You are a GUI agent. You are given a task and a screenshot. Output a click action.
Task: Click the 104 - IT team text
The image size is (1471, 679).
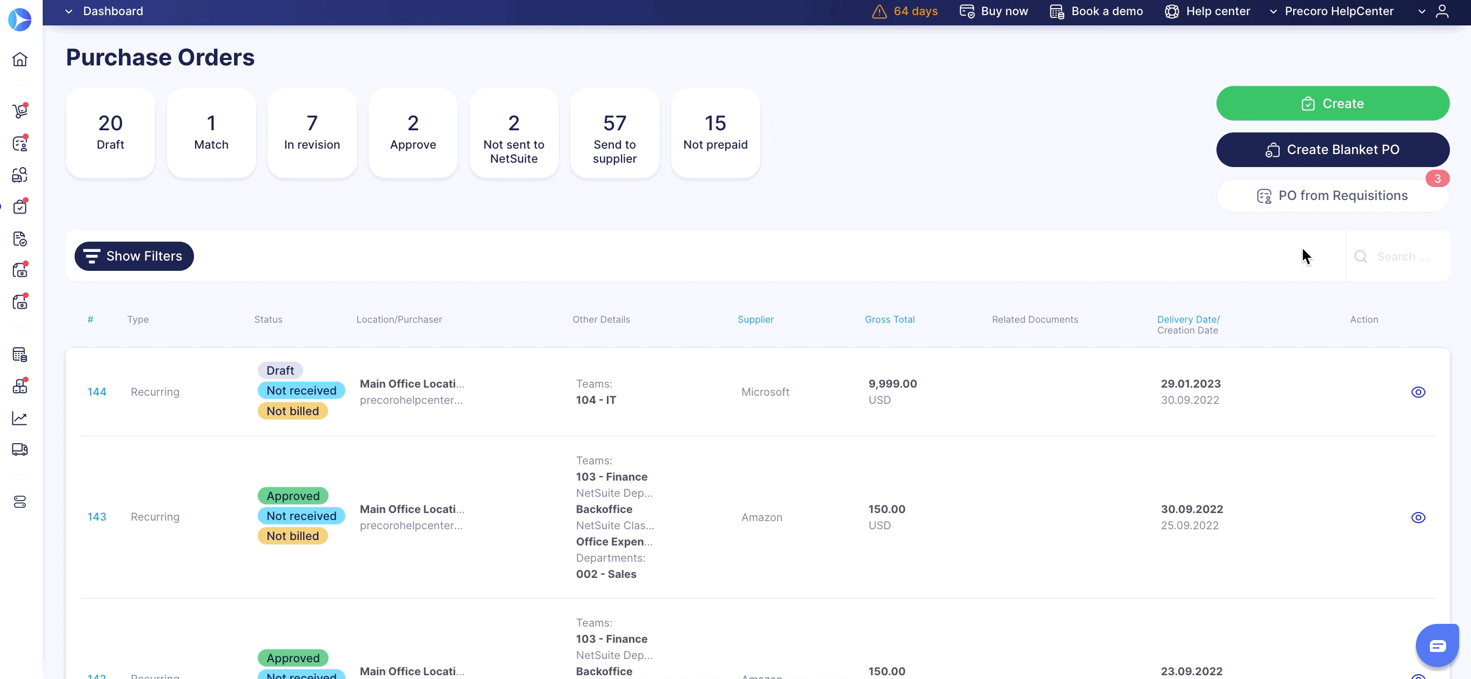[596, 401]
